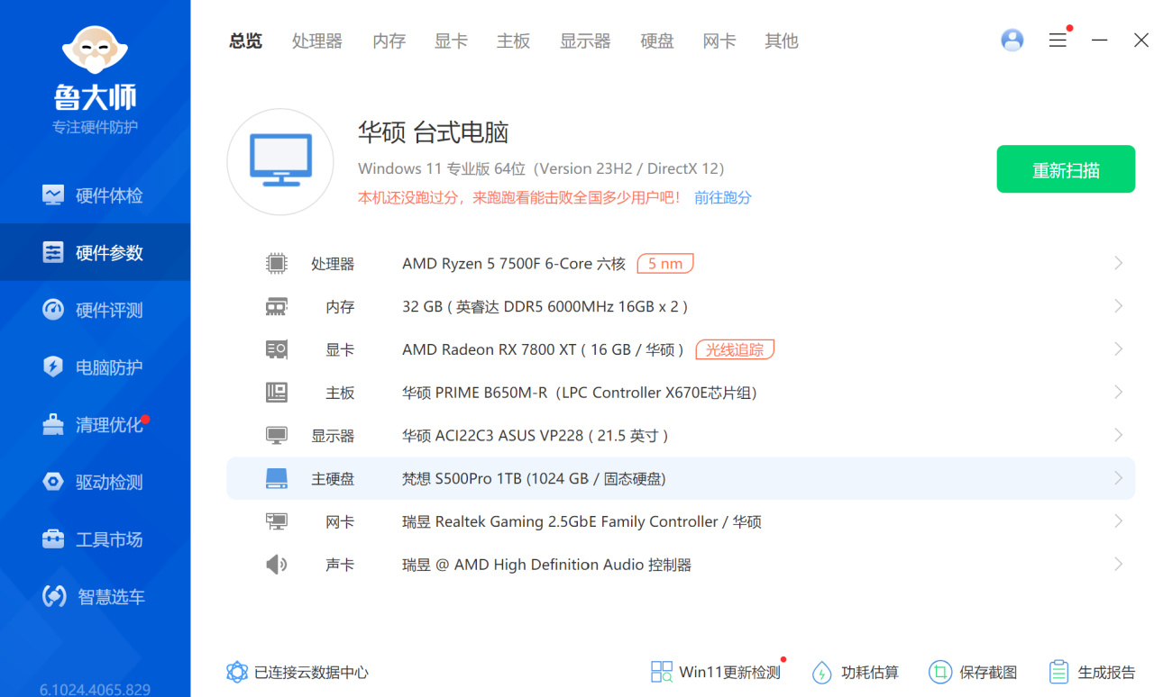Switch to the 显示器 tab

[585, 41]
